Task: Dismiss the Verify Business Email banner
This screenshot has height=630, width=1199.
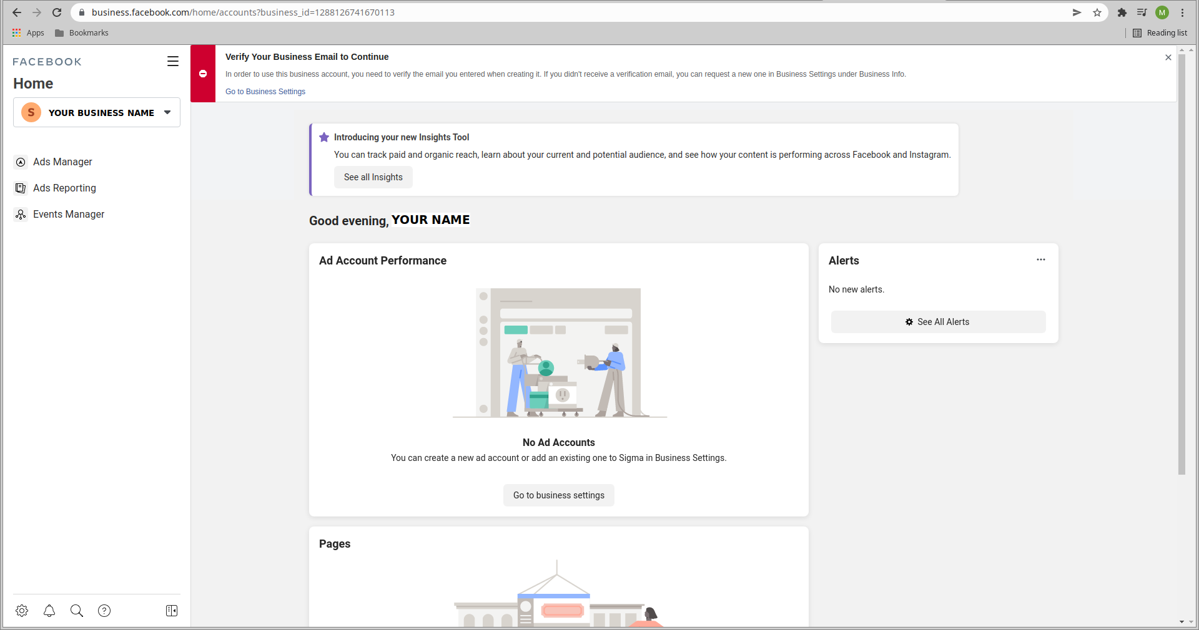Action: (x=1168, y=57)
